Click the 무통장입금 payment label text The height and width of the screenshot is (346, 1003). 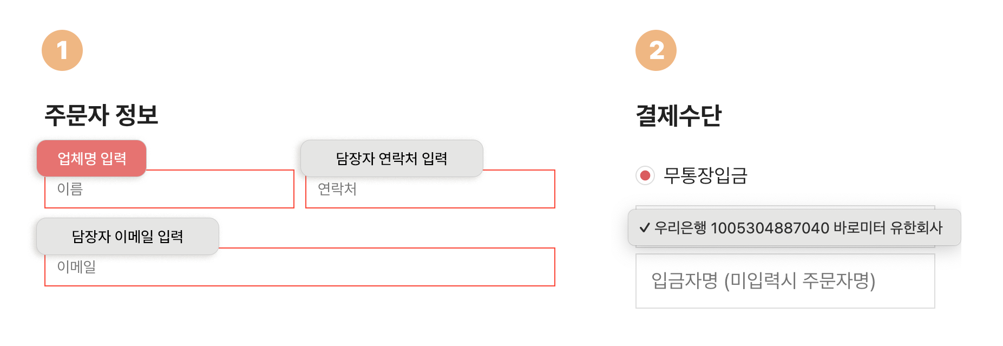pyautogui.click(x=705, y=175)
